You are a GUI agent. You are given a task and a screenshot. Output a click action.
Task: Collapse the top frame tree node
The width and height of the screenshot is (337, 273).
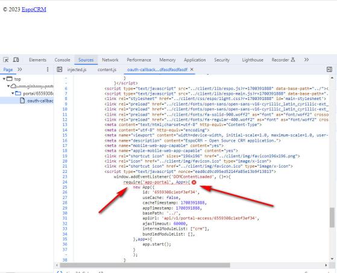click(4, 79)
